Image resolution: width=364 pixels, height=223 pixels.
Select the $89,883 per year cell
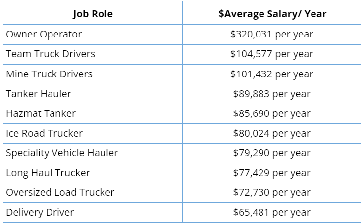pyautogui.click(x=272, y=94)
